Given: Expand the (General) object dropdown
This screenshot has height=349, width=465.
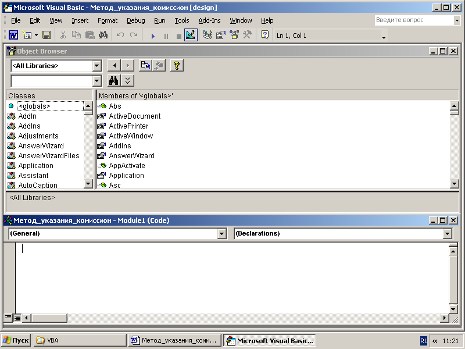Looking at the screenshot, I should (221, 234).
